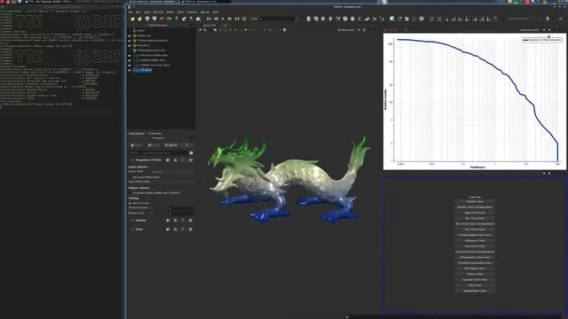Step to previous frame in VCR controls
Image resolution: width=568 pixels, height=319 pixels.
pyautogui.click(x=216, y=19)
